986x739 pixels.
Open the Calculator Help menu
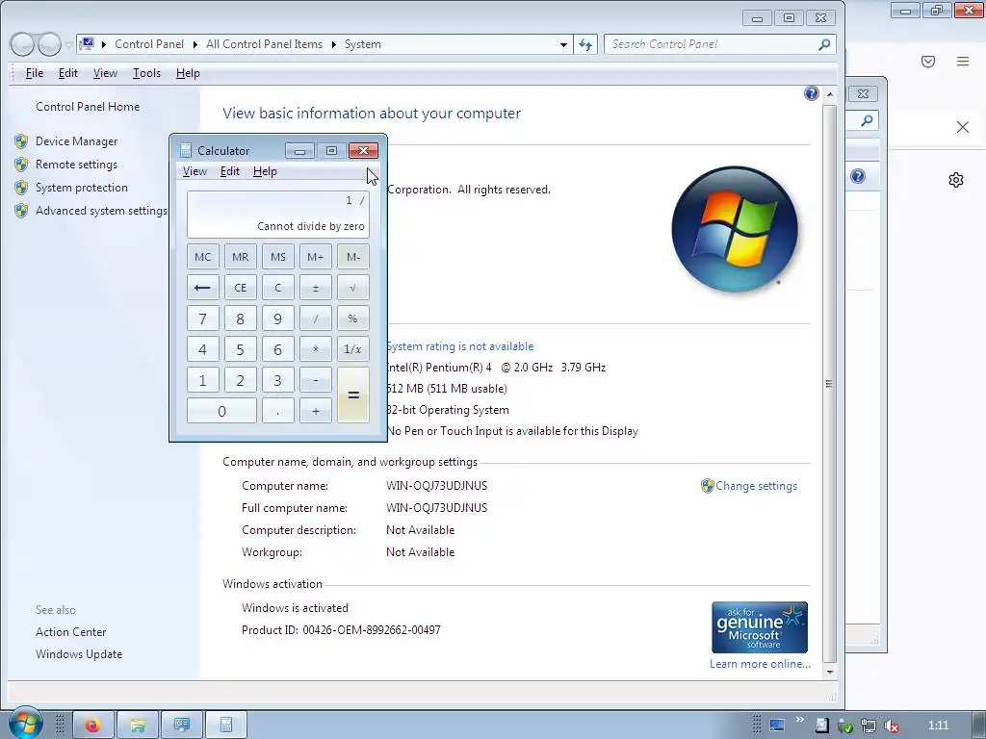265,171
